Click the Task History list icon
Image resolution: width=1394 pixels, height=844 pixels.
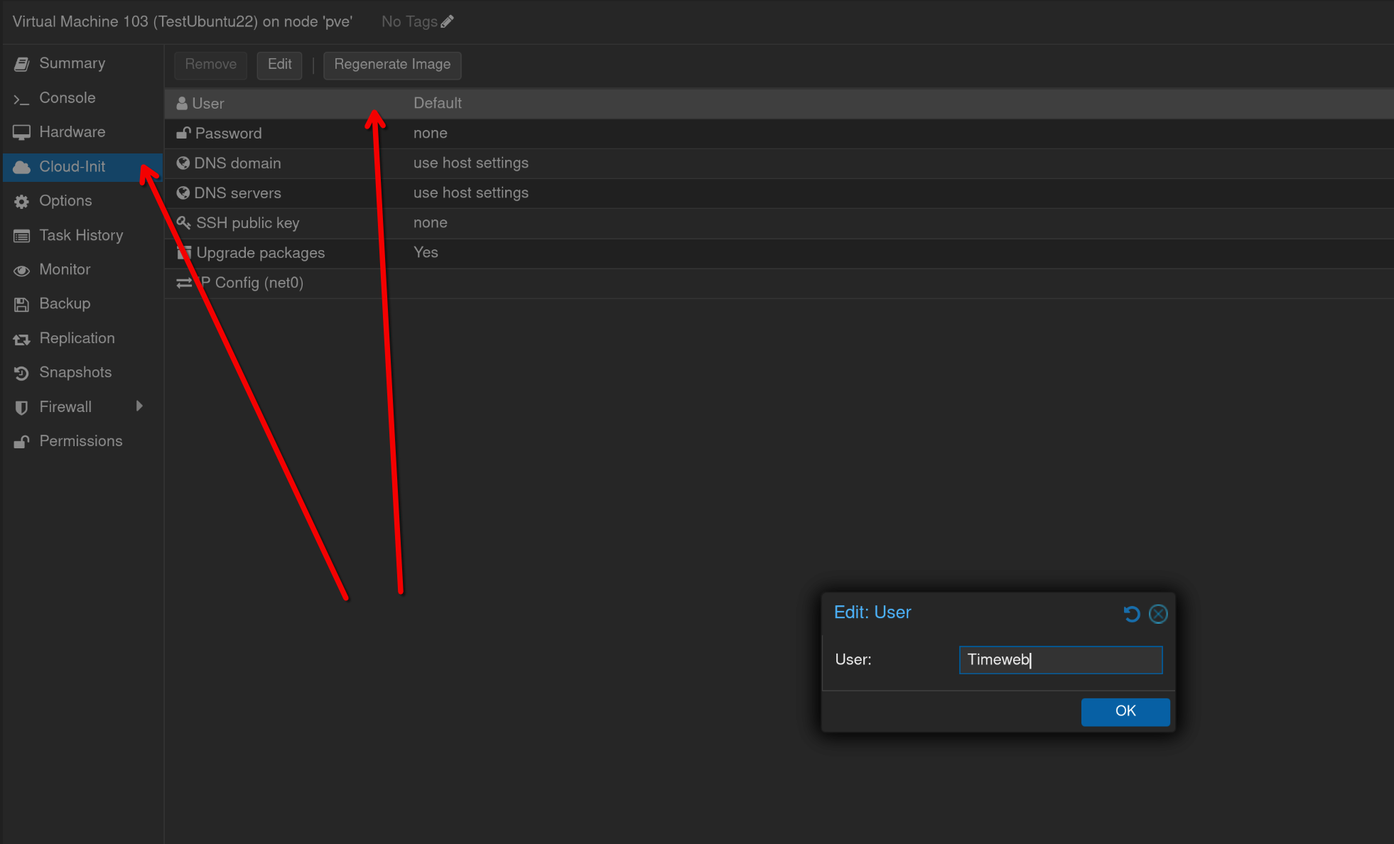coord(22,236)
